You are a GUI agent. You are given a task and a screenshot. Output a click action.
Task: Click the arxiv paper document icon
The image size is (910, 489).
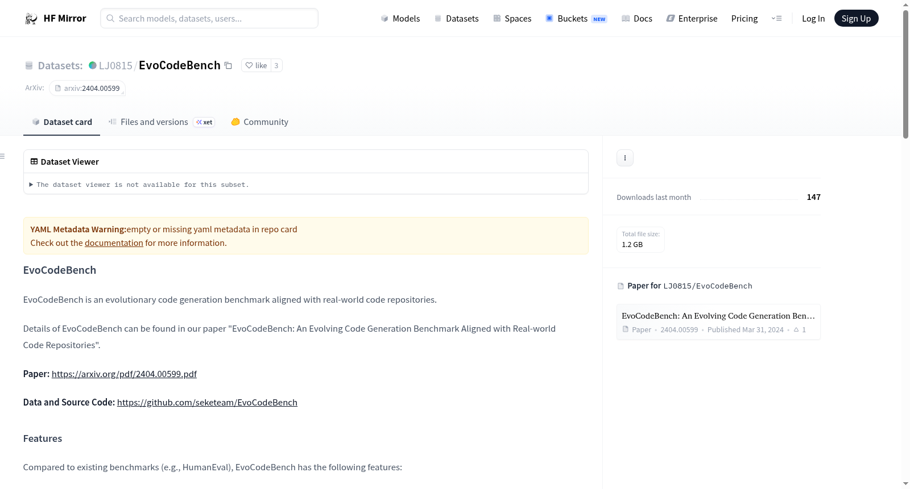(x=57, y=88)
